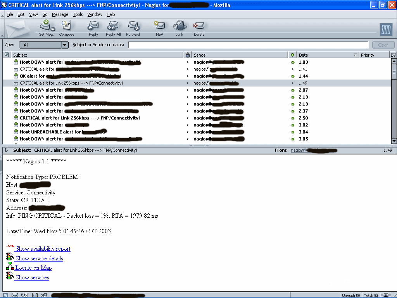Open Address Book from the status bar icon

(x=35, y=295)
